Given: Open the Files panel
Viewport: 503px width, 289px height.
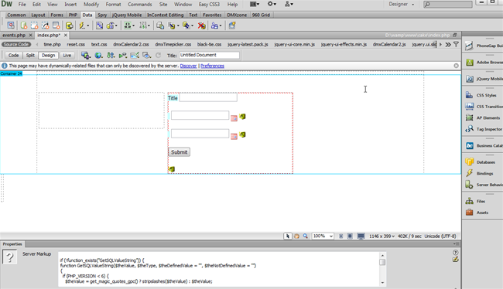Looking at the screenshot, I should [x=478, y=201].
